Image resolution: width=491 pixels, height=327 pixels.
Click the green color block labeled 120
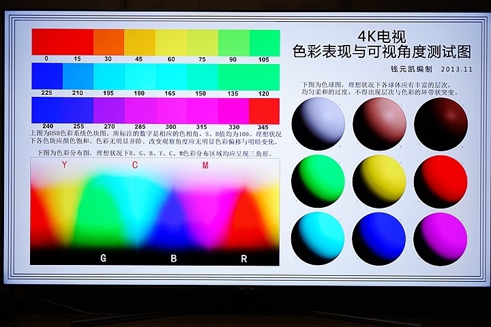(265, 77)
